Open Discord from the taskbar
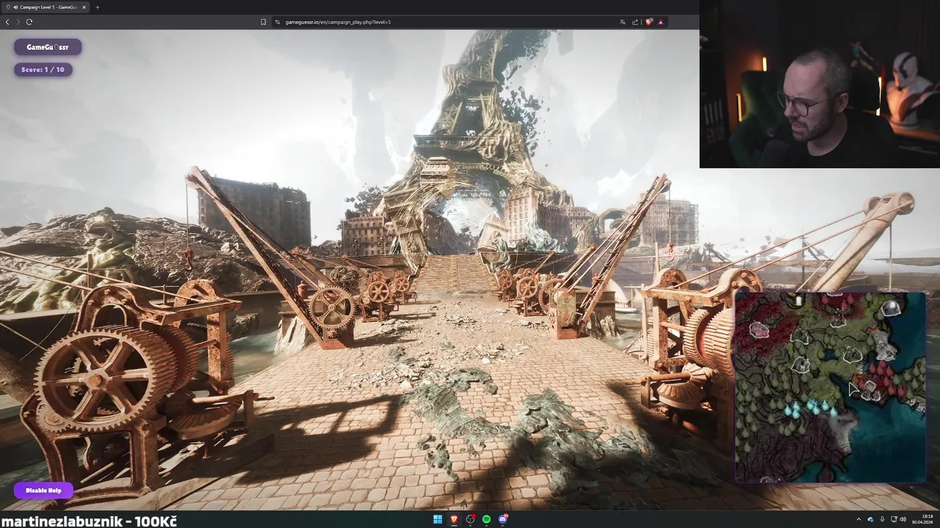 503,519
